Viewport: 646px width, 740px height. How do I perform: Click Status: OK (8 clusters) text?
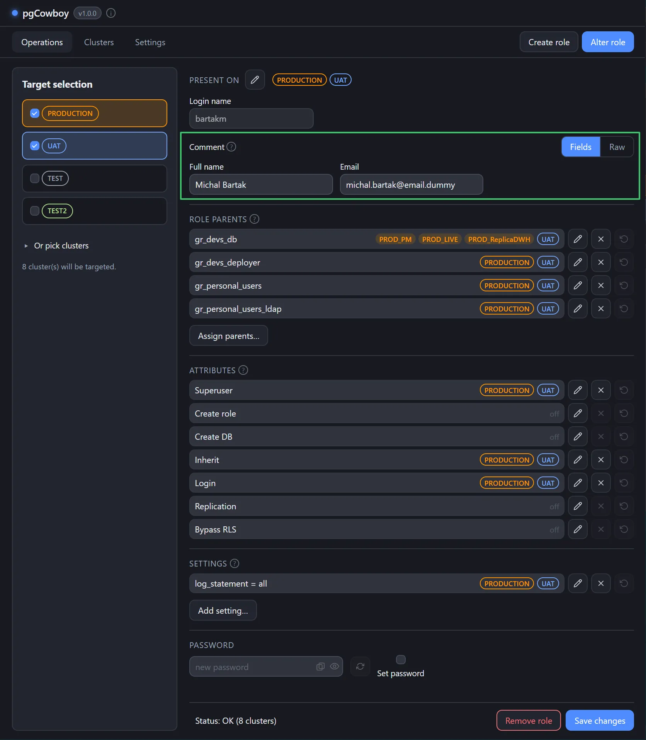236,721
